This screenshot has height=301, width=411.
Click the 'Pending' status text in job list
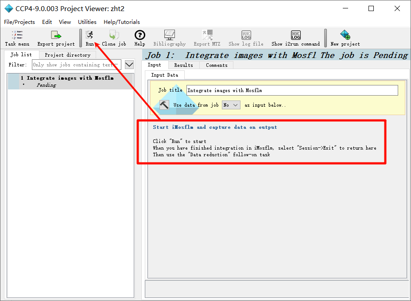click(47, 85)
